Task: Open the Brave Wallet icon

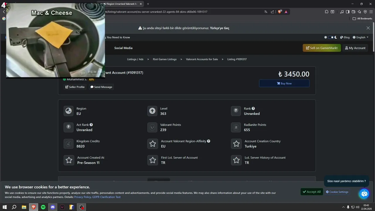Action: [353, 12]
